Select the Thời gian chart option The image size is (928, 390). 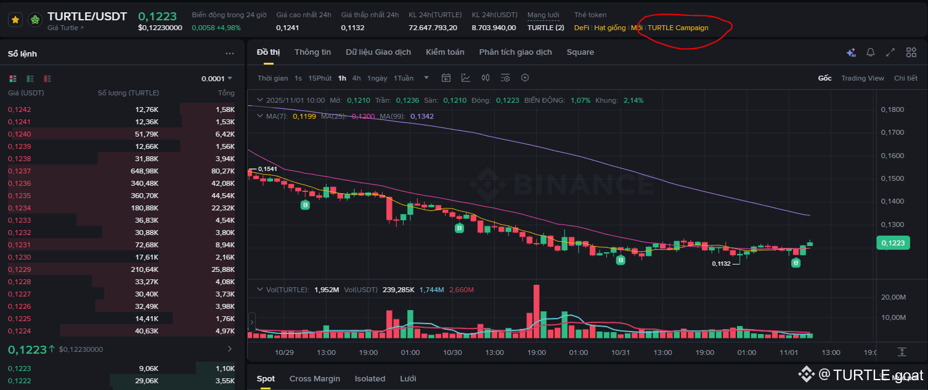click(x=273, y=78)
